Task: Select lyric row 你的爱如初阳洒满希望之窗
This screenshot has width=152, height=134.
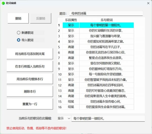Action: (x=107, y=42)
